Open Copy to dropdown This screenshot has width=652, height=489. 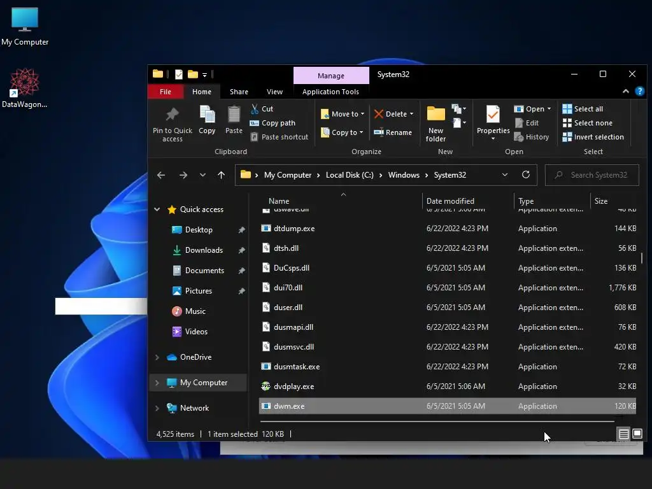342,132
